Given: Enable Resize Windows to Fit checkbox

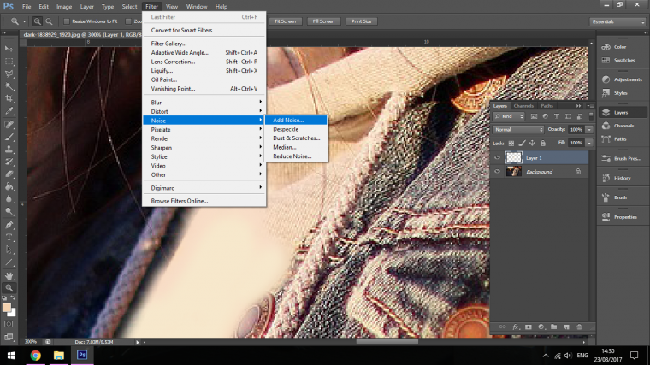Looking at the screenshot, I should click(67, 21).
